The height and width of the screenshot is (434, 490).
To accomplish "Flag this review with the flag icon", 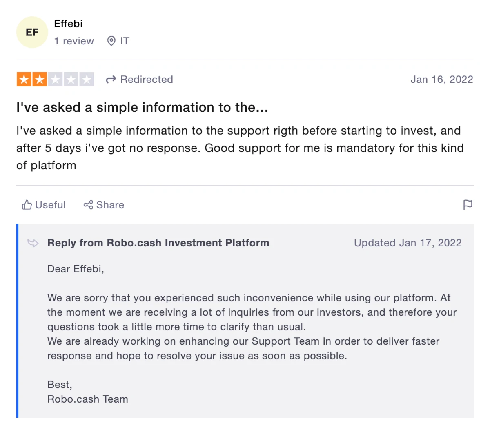I will point(468,205).
